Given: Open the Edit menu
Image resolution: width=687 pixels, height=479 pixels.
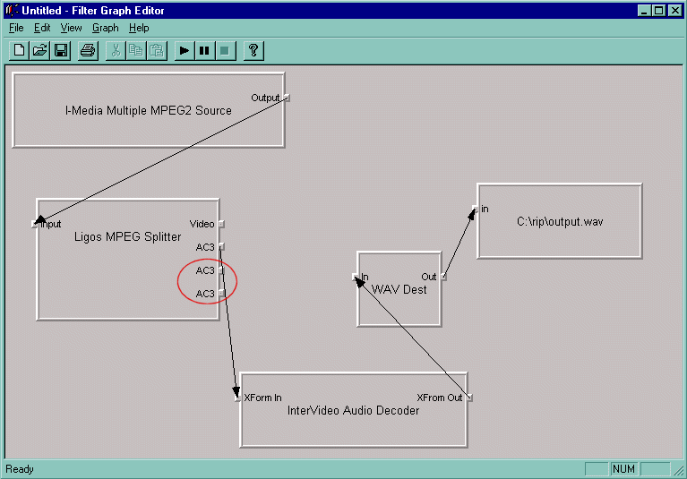Looking at the screenshot, I should pos(42,28).
